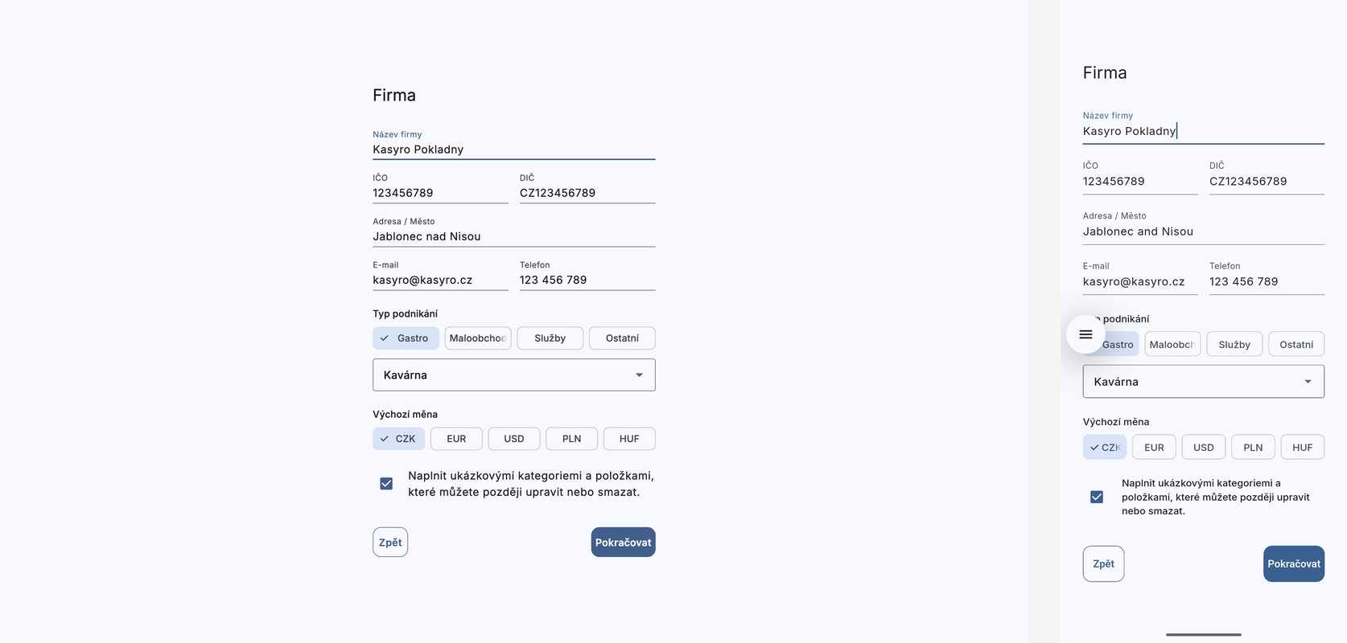Click the CZK chip checkmark in left form

click(x=385, y=439)
